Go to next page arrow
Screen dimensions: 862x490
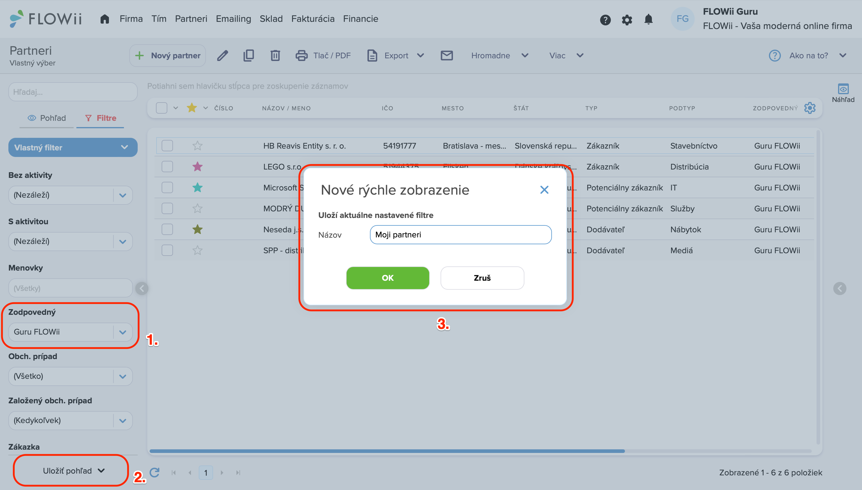click(222, 472)
